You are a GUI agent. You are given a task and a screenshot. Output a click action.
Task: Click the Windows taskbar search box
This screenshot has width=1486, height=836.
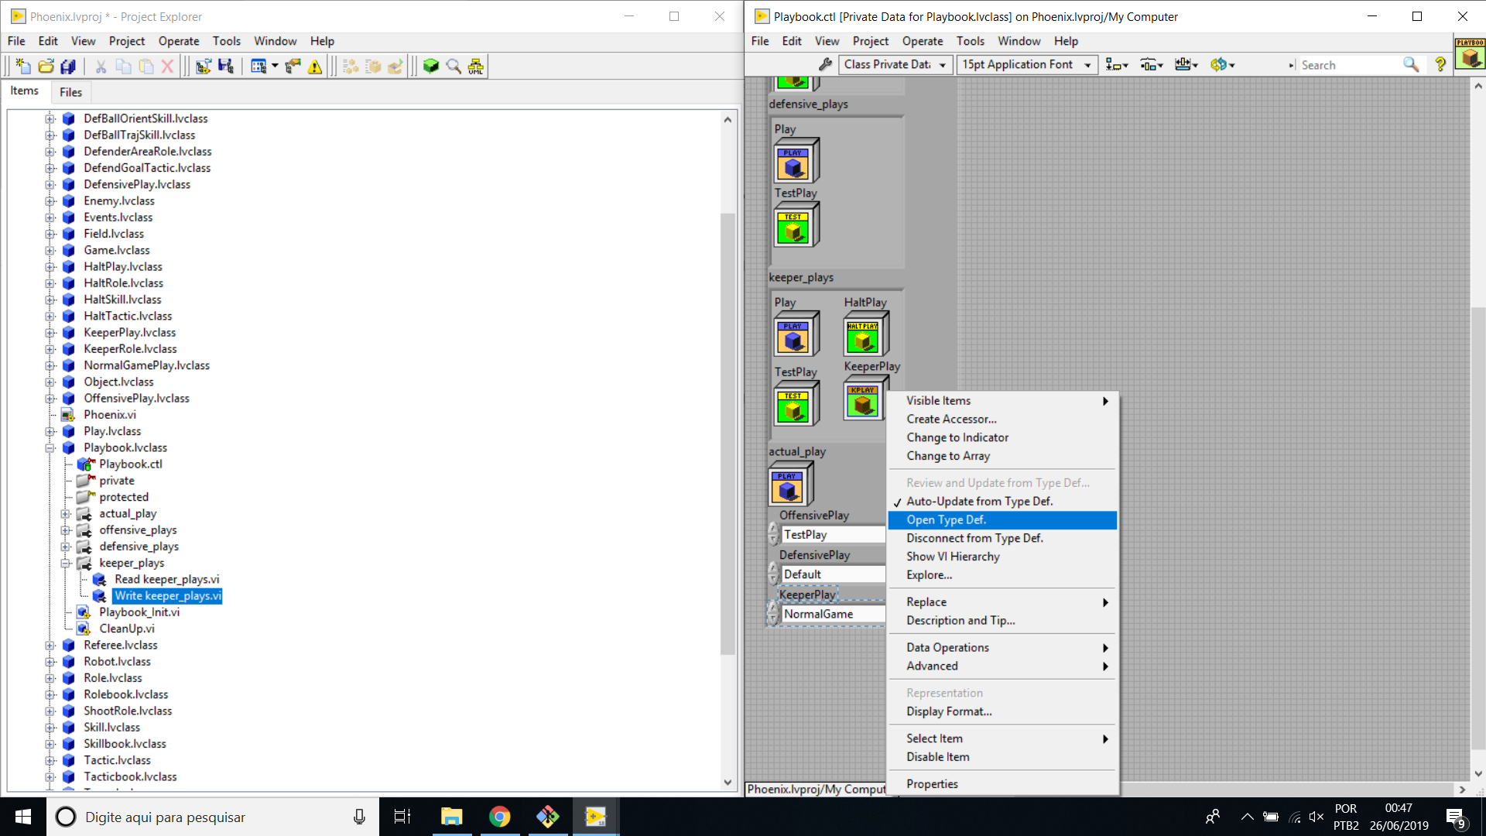click(213, 817)
